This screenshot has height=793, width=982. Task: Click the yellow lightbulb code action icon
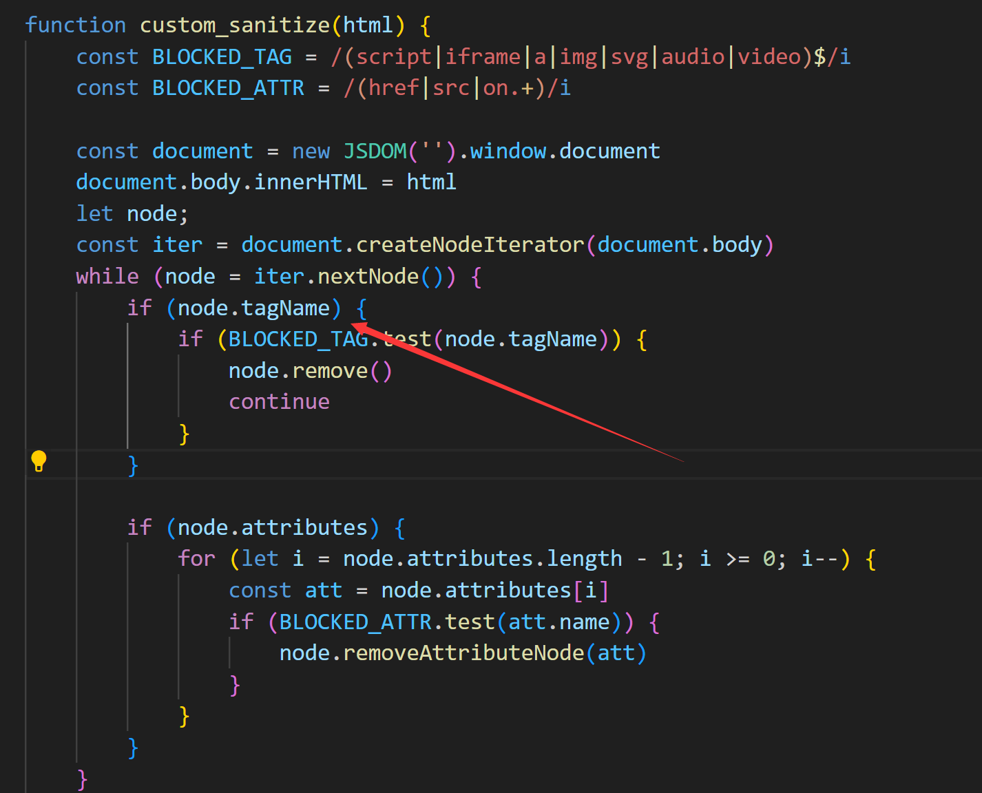[39, 461]
